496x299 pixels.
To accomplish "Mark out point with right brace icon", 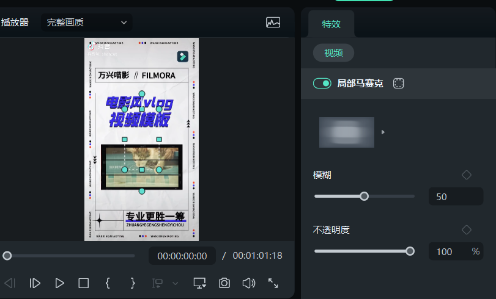I will pyautogui.click(x=133, y=283).
